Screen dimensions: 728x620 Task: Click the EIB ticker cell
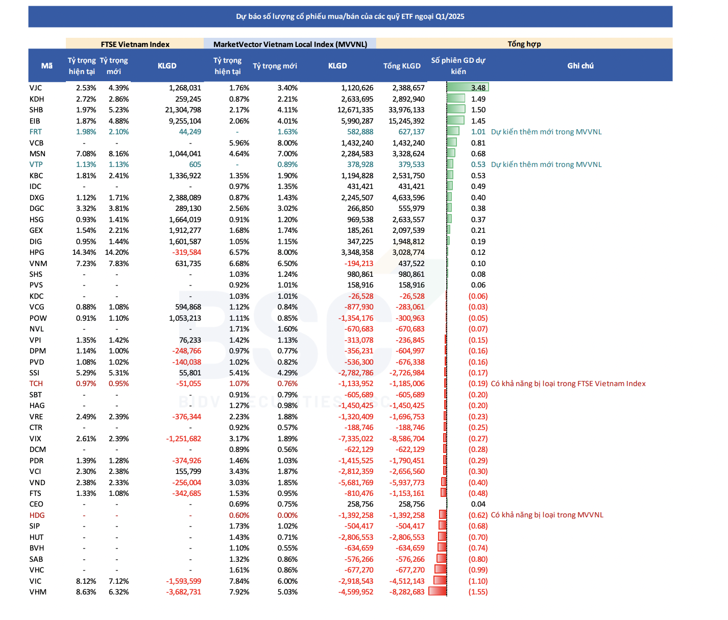pos(35,121)
